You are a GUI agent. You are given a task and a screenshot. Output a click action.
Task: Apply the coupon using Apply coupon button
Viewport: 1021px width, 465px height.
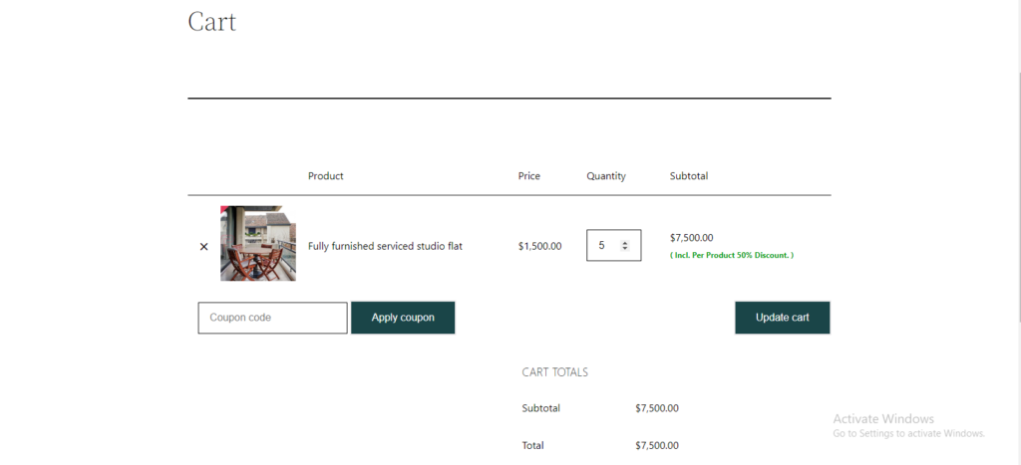pyautogui.click(x=403, y=318)
